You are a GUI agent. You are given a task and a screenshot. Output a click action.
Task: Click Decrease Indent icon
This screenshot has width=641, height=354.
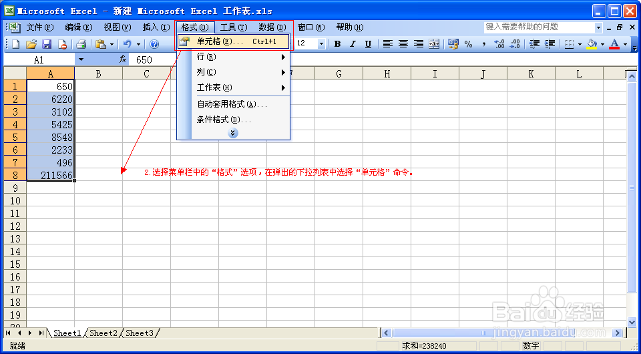click(534, 43)
